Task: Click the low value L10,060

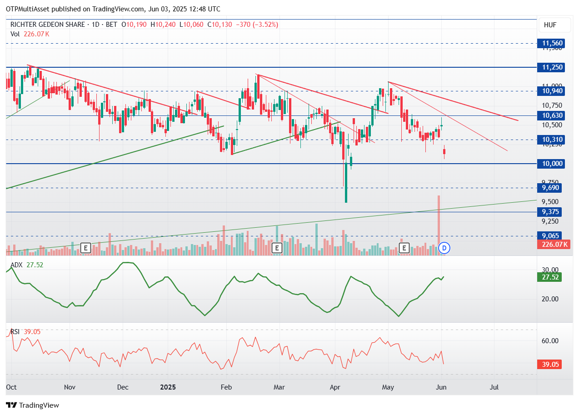Action: [192, 25]
